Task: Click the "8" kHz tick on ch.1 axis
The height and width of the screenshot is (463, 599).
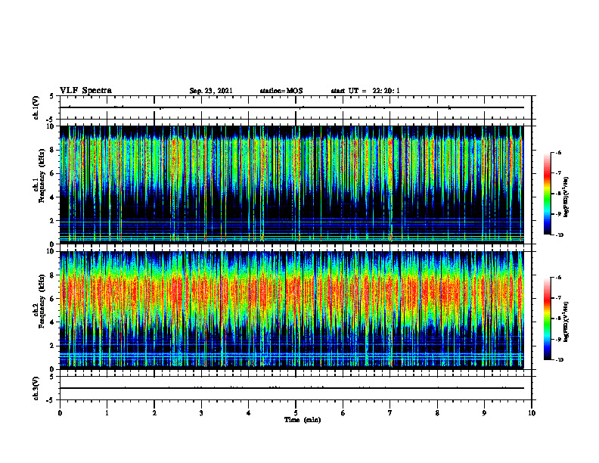Action: pyautogui.click(x=53, y=150)
